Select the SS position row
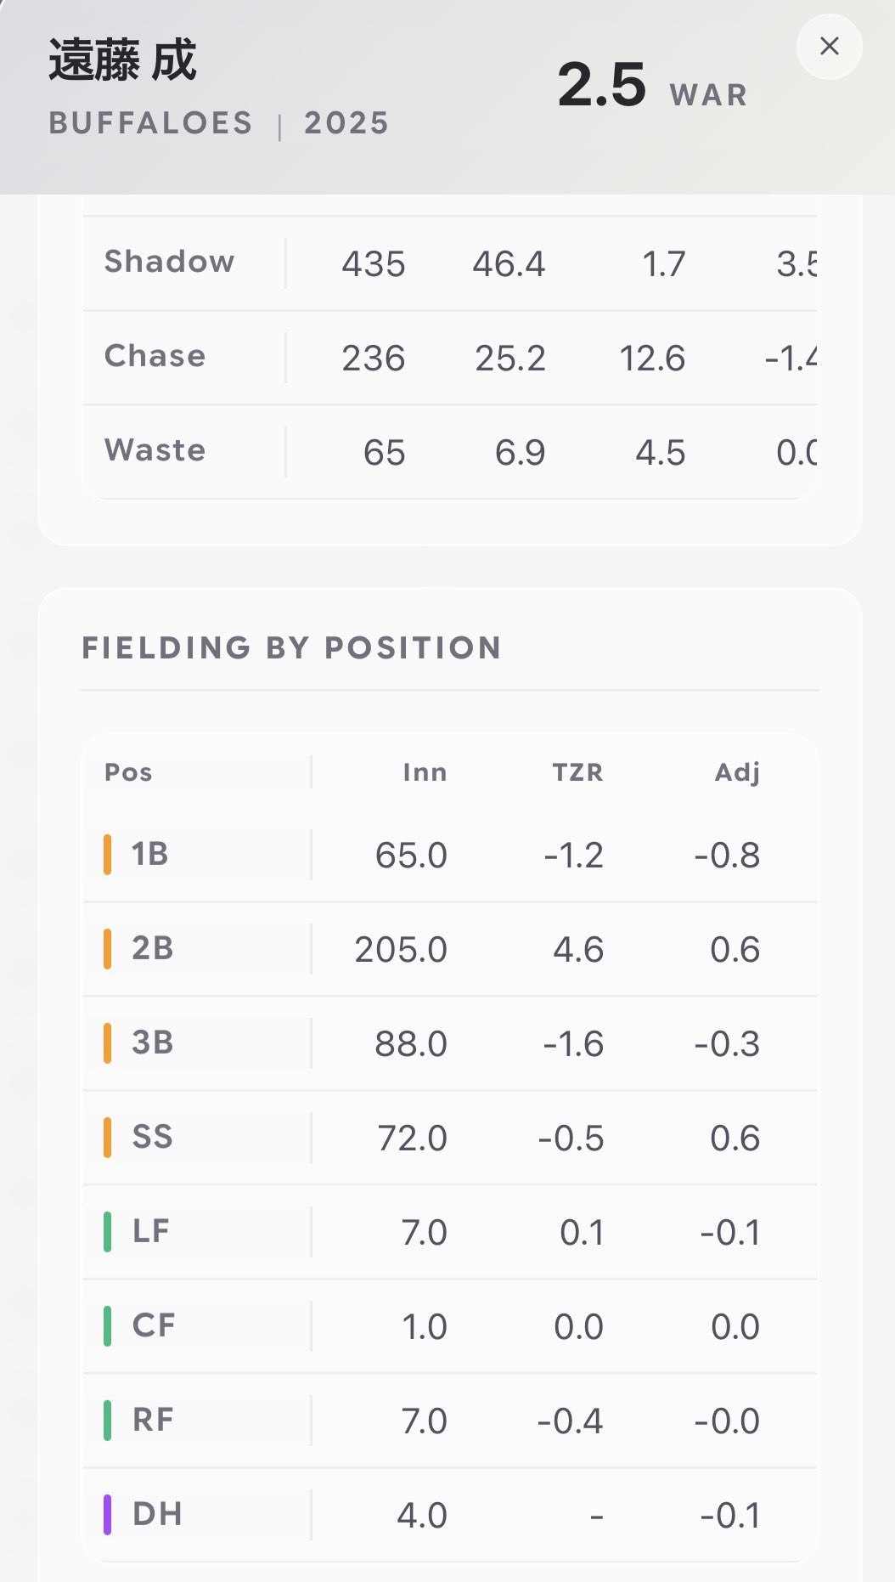Screen dimensions: 895x1582 click(450, 1138)
